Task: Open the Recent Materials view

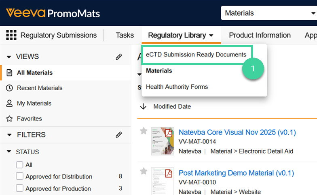Action: point(40,88)
